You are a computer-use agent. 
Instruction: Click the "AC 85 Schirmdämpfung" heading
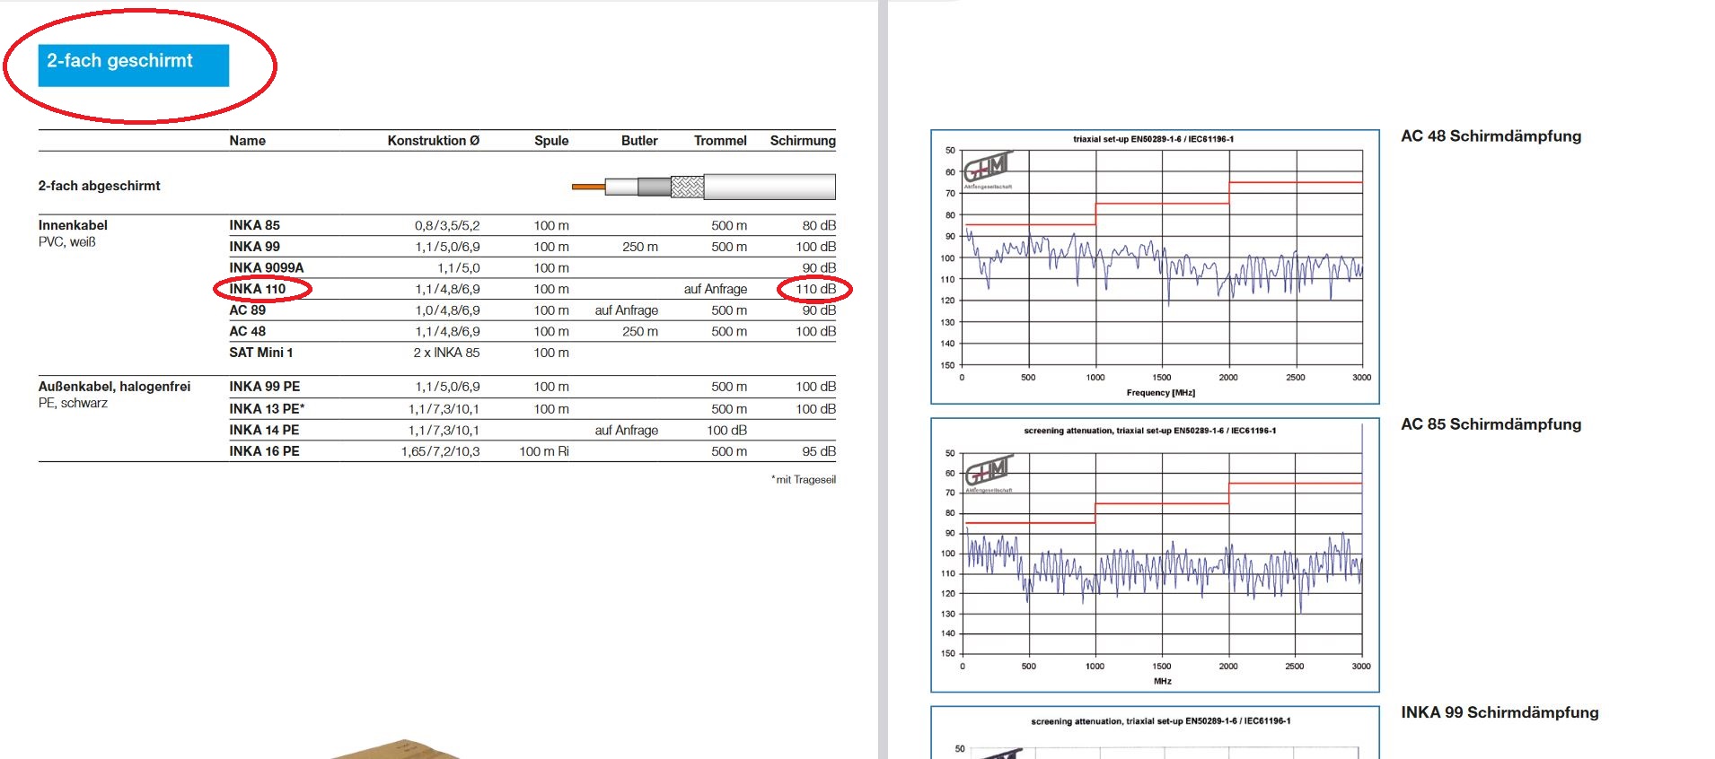click(1491, 424)
